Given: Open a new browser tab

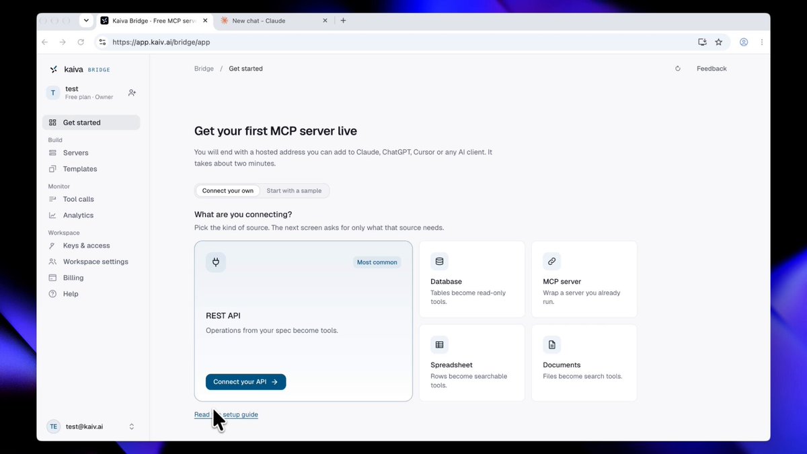Looking at the screenshot, I should [x=343, y=21].
